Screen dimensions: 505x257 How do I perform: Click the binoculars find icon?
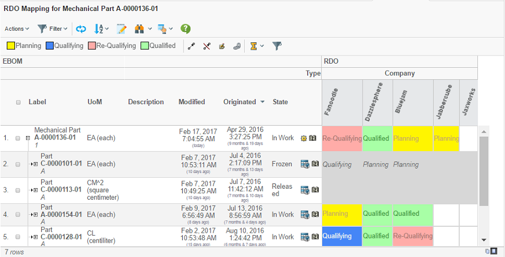(139, 28)
